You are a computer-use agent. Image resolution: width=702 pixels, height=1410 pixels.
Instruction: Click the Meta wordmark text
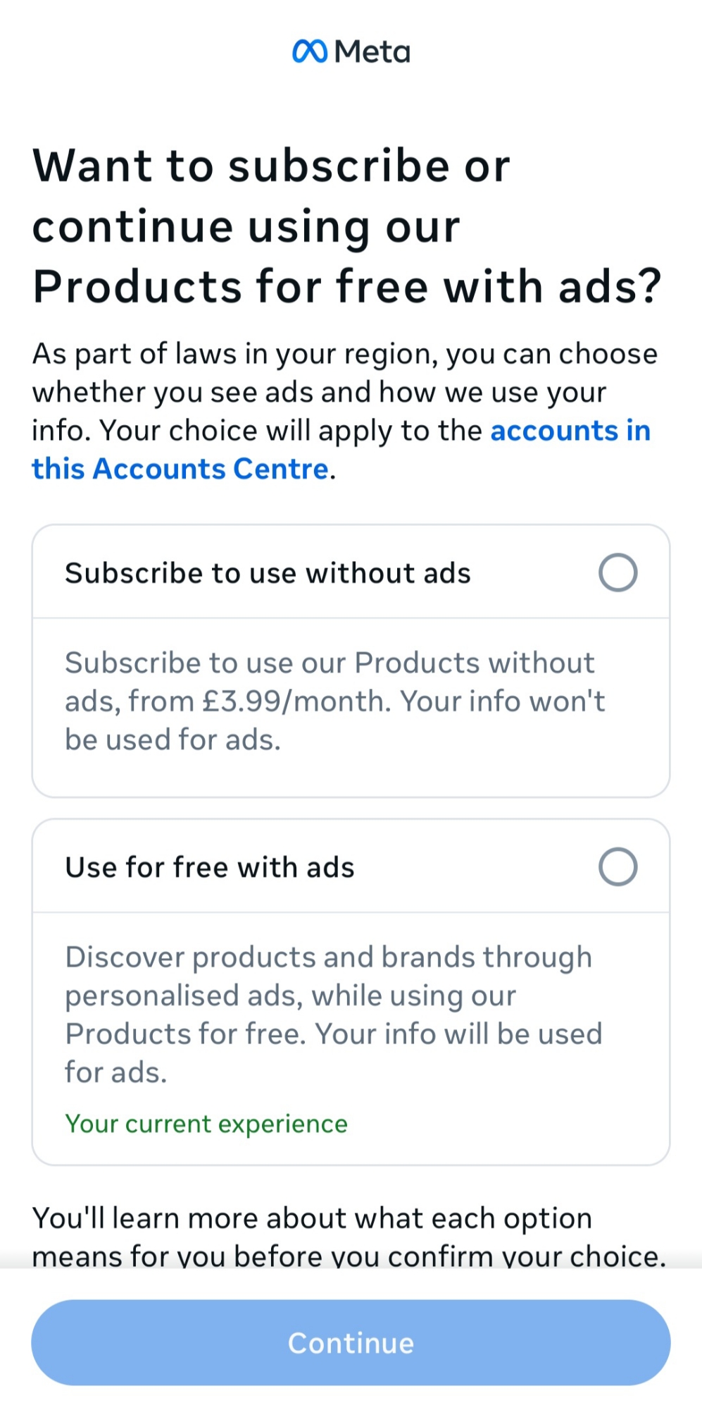click(x=372, y=52)
